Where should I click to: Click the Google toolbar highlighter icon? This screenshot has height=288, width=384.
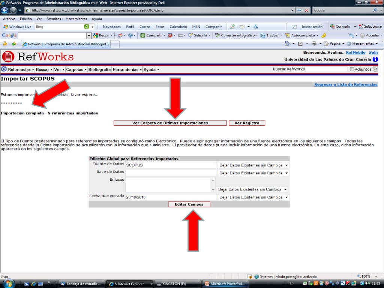tap(324, 35)
